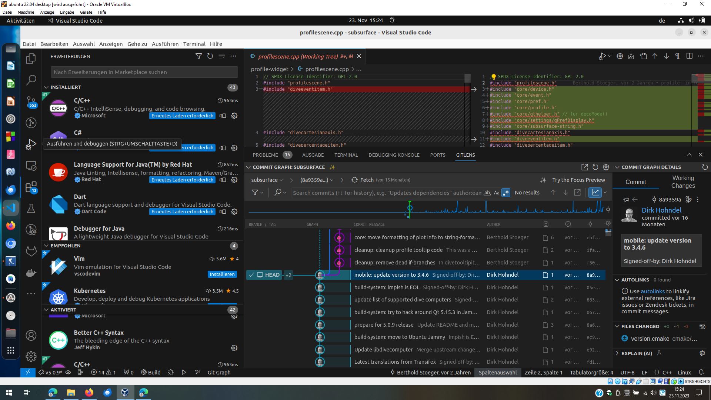Expand the EXPLAIN (AI) section
711x400 pixels.
tap(637, 353)
